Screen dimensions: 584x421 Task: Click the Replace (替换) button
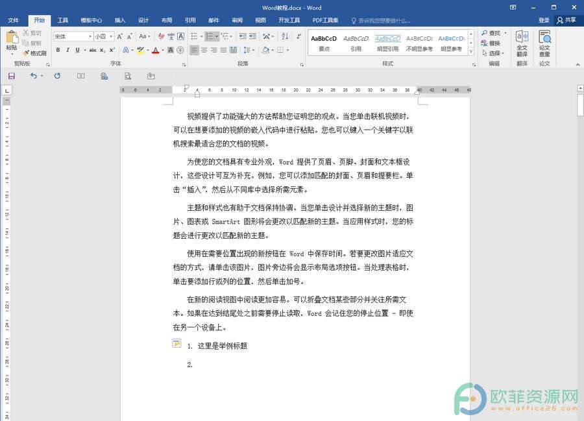[x=491, y=43]
